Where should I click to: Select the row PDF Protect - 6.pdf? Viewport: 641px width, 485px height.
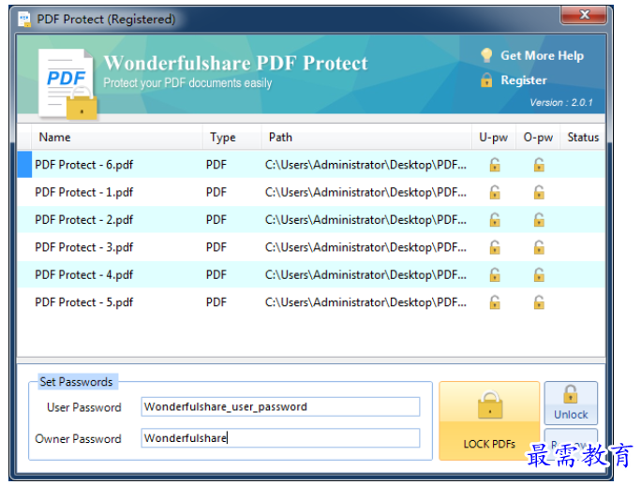(x=311, y=165)
